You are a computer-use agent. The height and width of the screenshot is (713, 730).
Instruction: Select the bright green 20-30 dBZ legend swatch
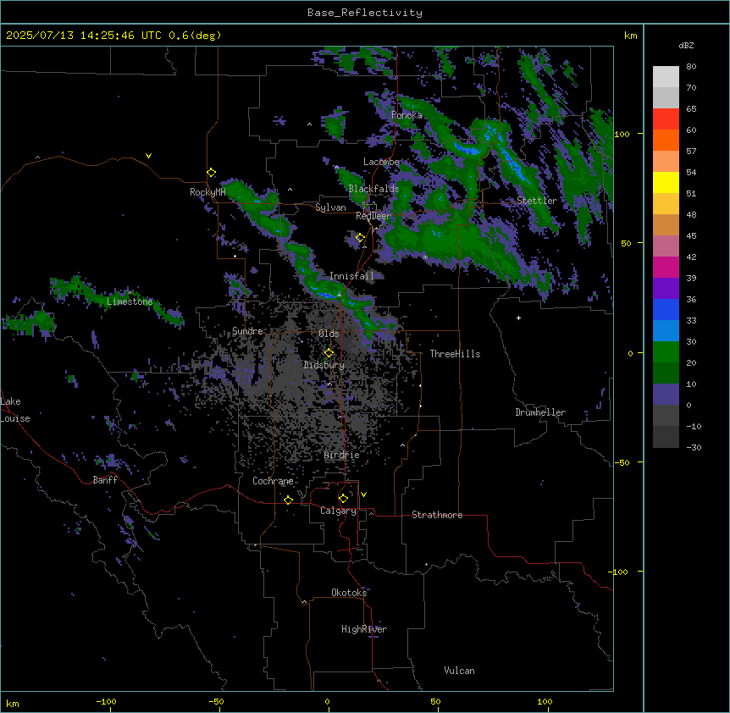point(666,352)
